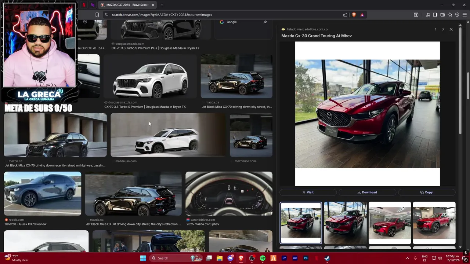This screenshot has height=264, width=470.
Task: Open reddit Quick CX70 Review image
Action: click(x=43, y=194)
